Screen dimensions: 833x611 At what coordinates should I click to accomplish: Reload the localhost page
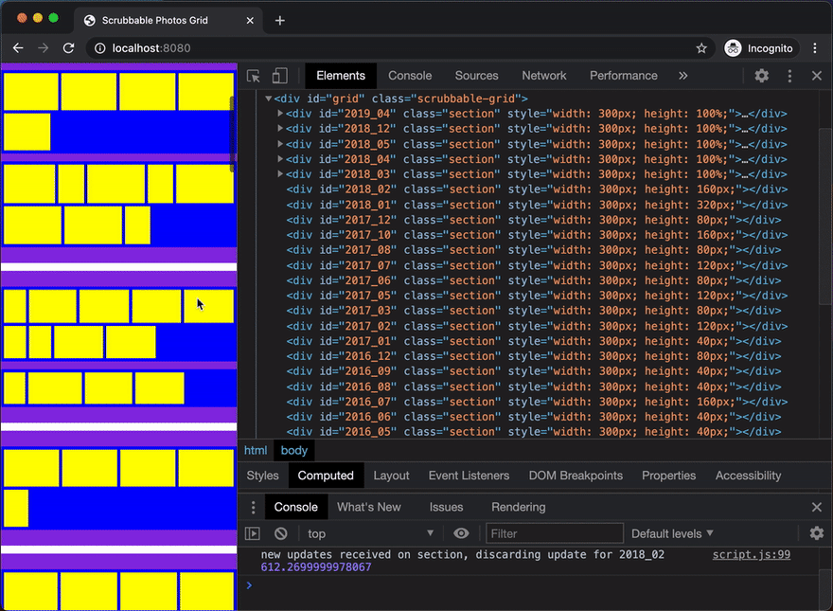pyautogui.click(x=68, y=48)
